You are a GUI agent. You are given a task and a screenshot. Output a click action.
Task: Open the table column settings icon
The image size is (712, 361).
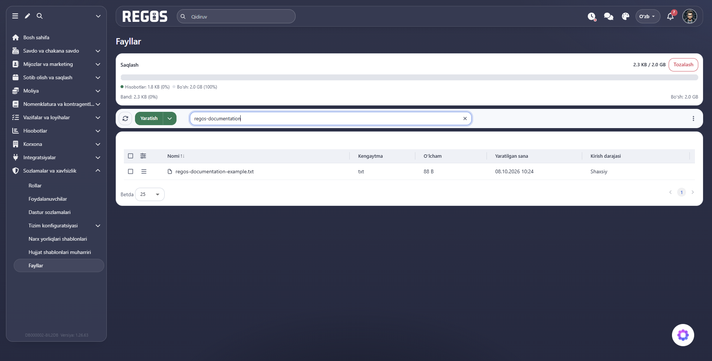click(143, 156)
